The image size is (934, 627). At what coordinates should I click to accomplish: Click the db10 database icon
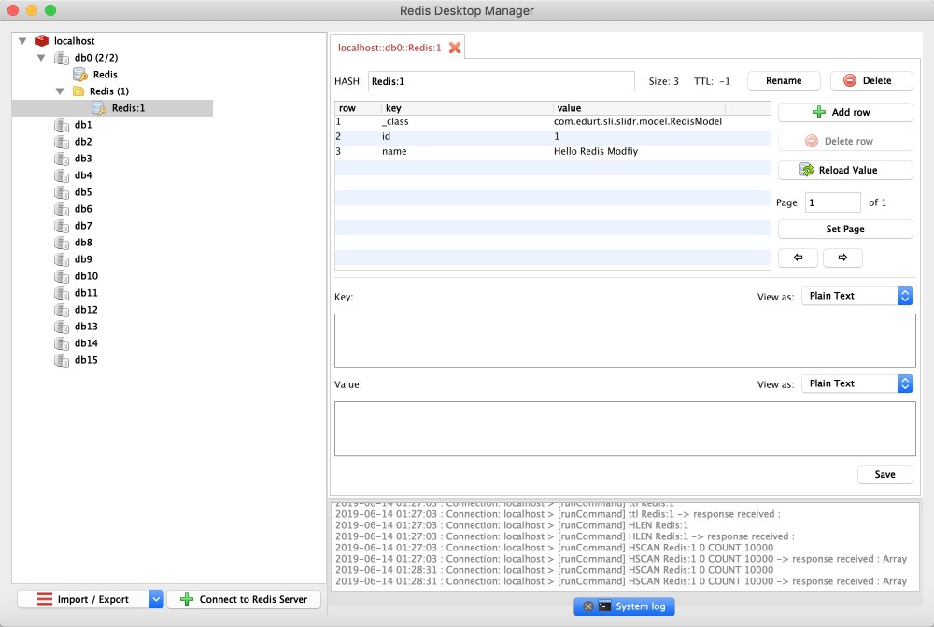[62, 276]
